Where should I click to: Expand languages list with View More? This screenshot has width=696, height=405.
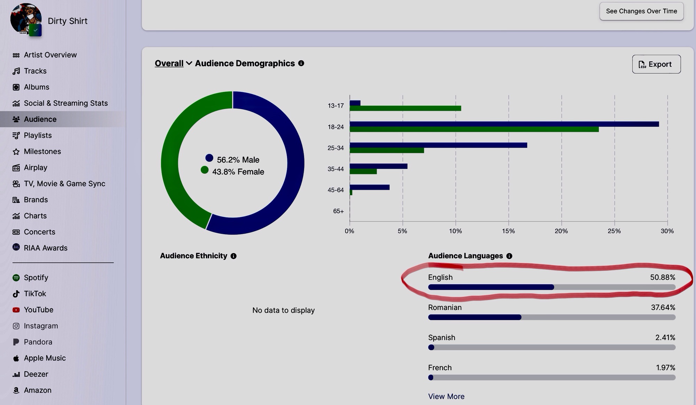click(x=446, y=396)
